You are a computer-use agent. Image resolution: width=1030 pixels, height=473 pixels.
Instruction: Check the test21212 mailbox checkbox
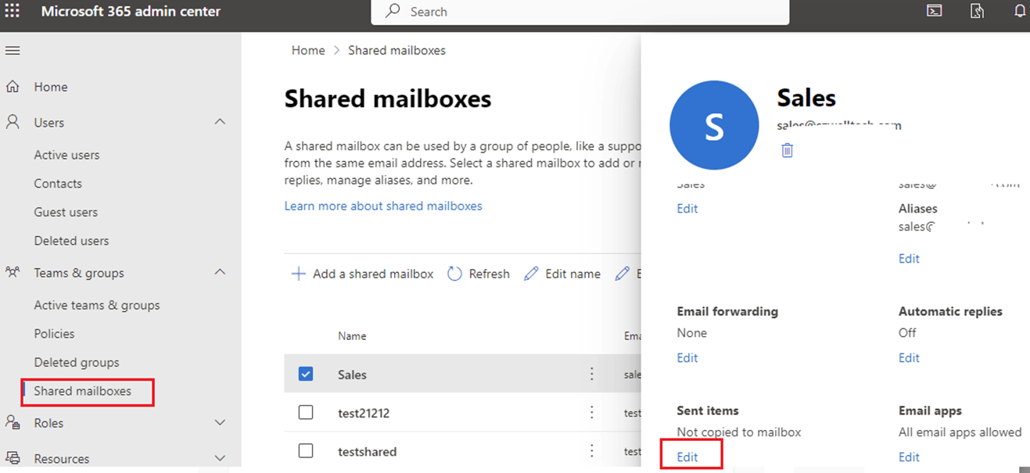[306, 412]
